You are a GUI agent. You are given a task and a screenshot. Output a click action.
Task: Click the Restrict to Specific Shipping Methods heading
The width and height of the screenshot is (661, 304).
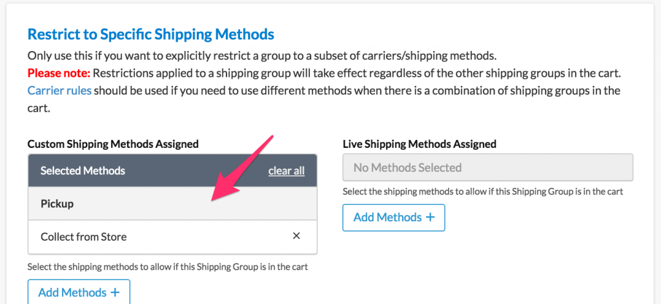coord(150,34)
